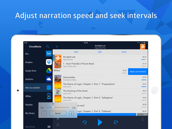Click the CloudBeats sidebar title
This screenshot has width=172, height=129.
coord(35,47)
